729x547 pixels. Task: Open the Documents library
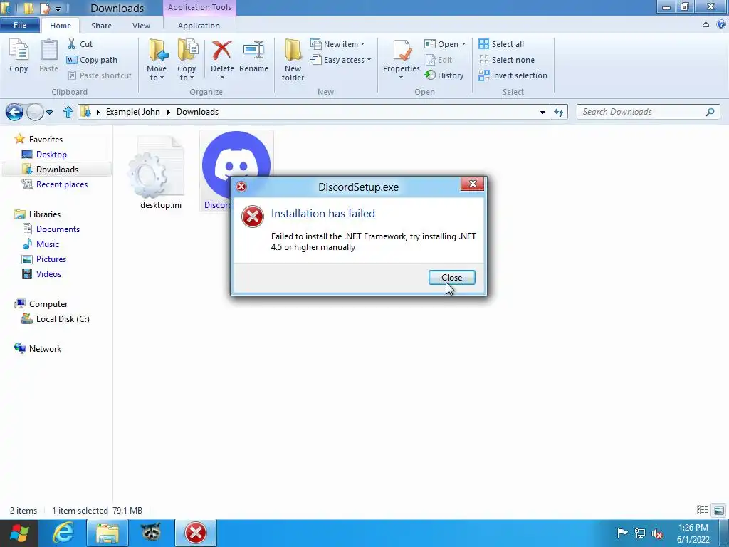click(x=58, y=229)
